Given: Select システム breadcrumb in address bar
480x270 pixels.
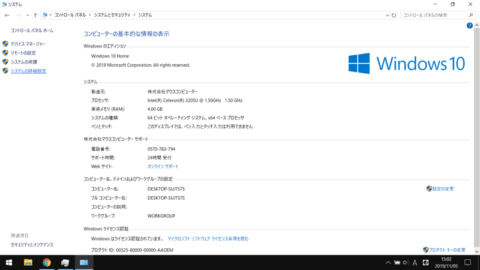Looking at the screenshot, I should coord(145,15).
